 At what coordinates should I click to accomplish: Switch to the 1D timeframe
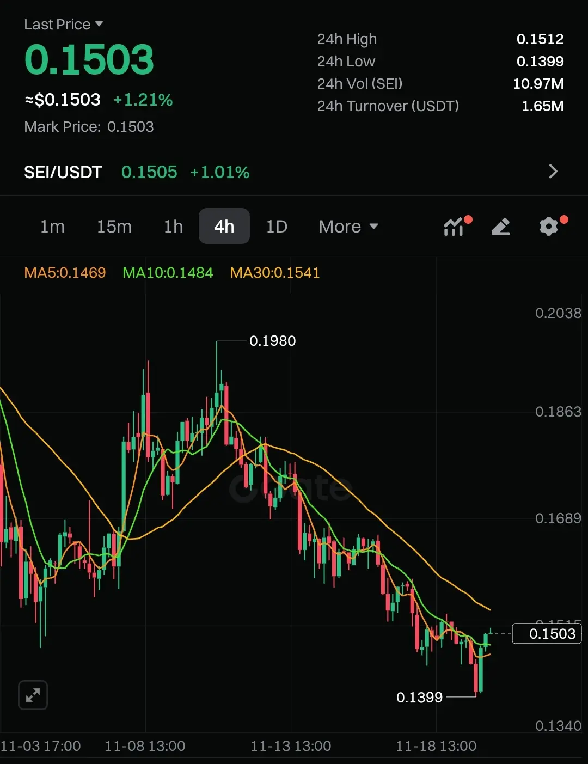(x=277, y=227)
